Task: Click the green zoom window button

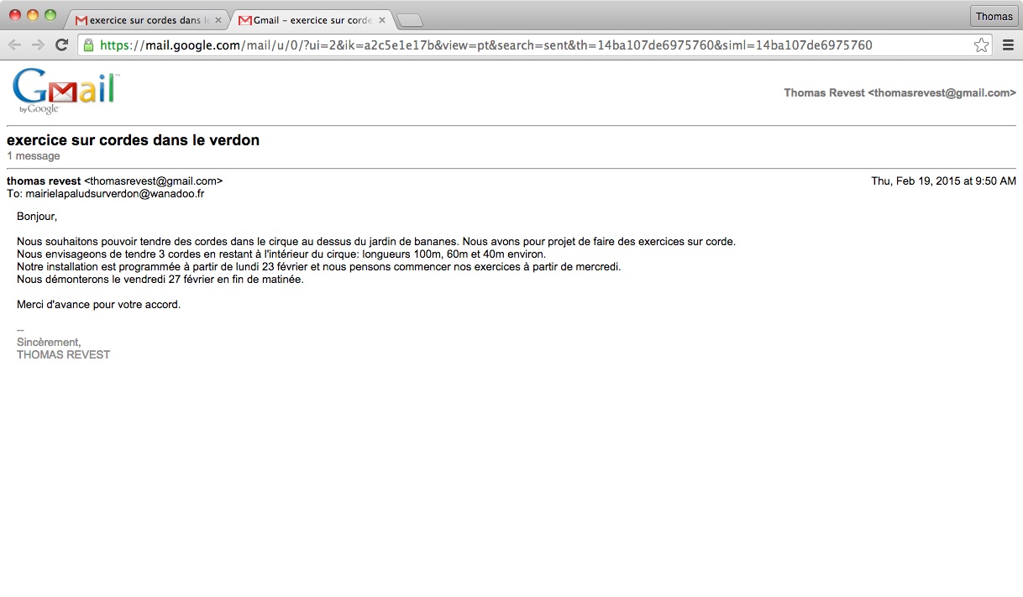Action: point(50,15)
